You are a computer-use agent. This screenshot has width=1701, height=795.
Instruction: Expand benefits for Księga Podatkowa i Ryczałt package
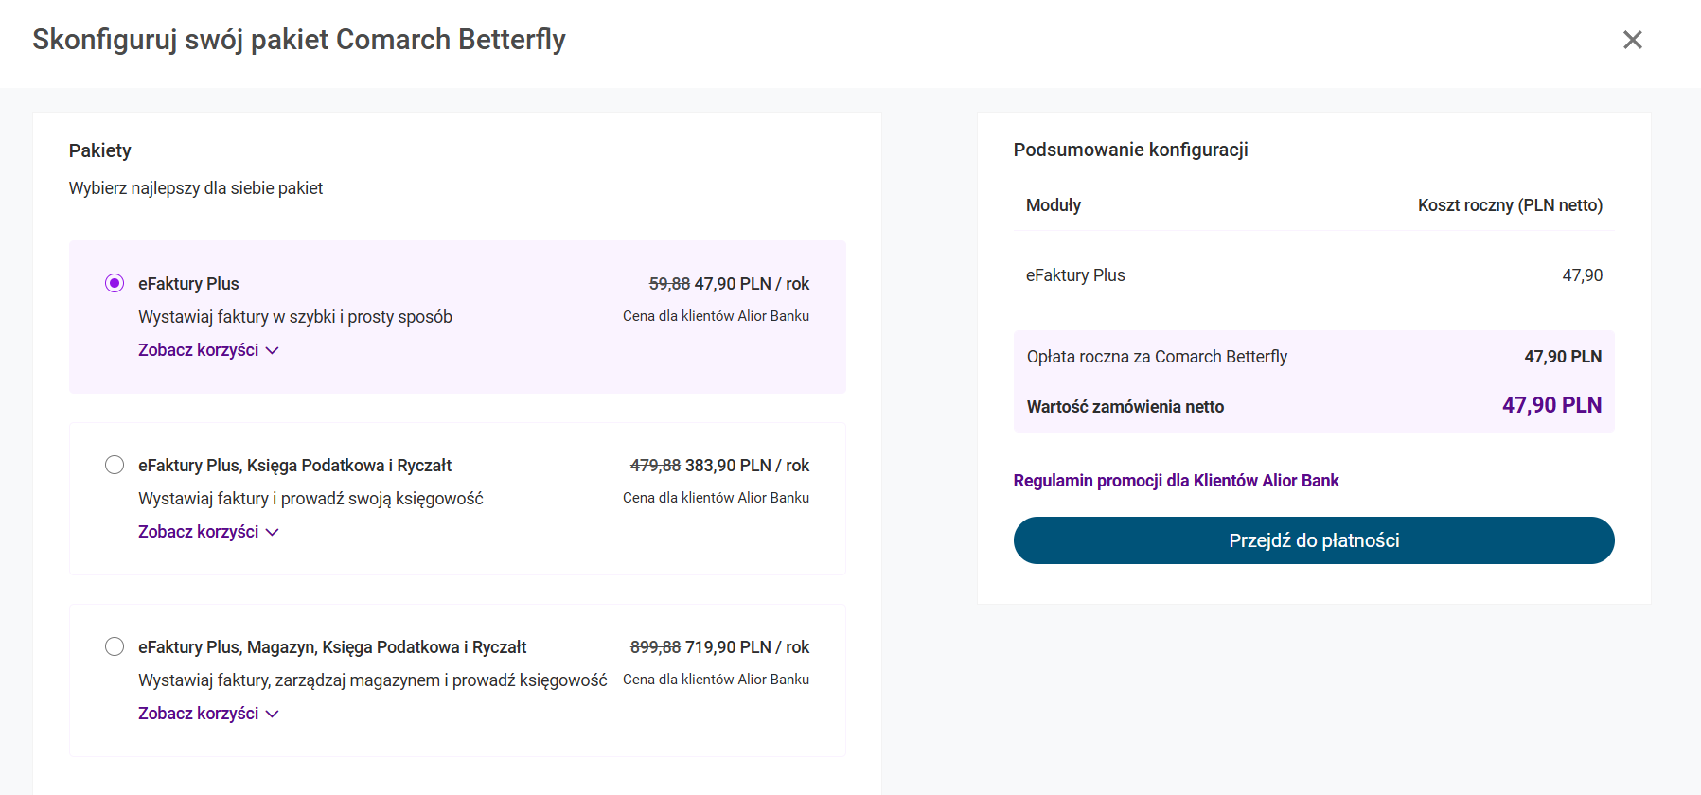[x=199, y=532]
